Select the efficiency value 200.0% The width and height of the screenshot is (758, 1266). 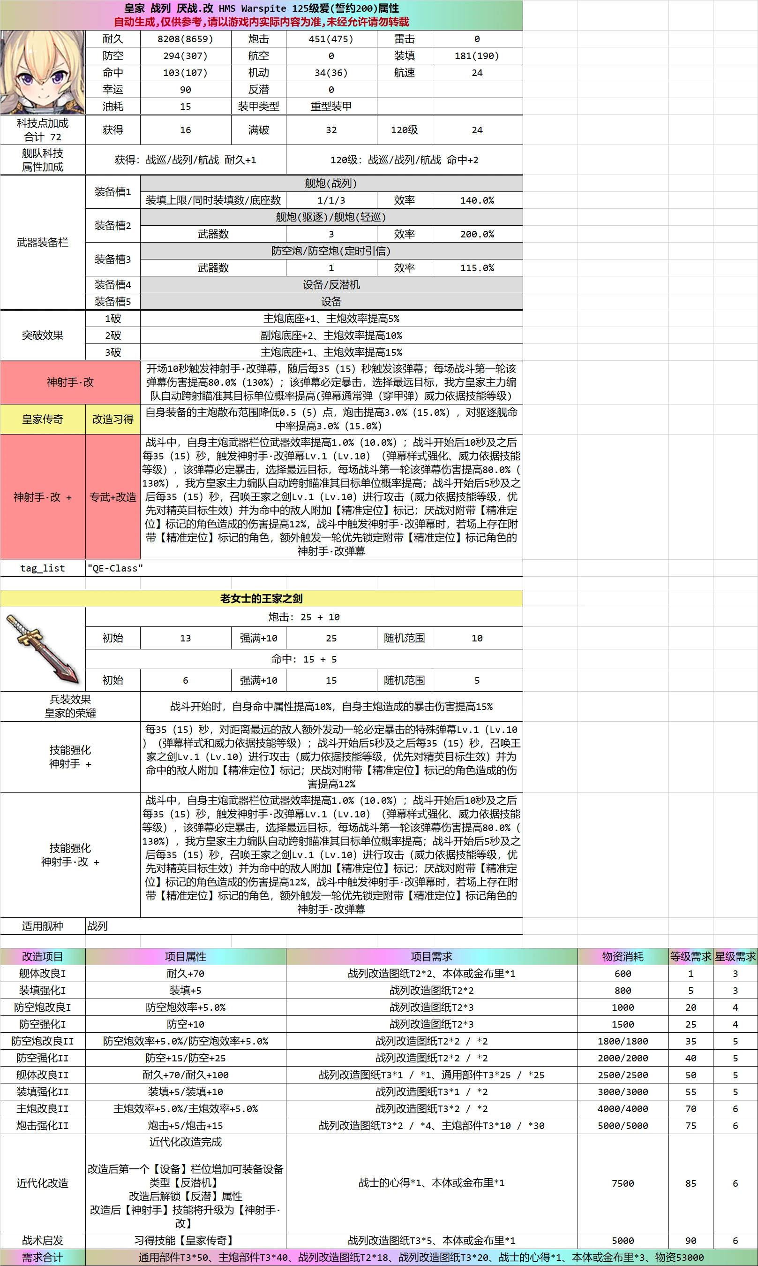(x=477, y=234)
